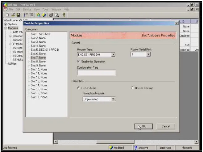Select the ATM Int tree item
This screenshot has width=203, height=152.
tap(18, 32)
